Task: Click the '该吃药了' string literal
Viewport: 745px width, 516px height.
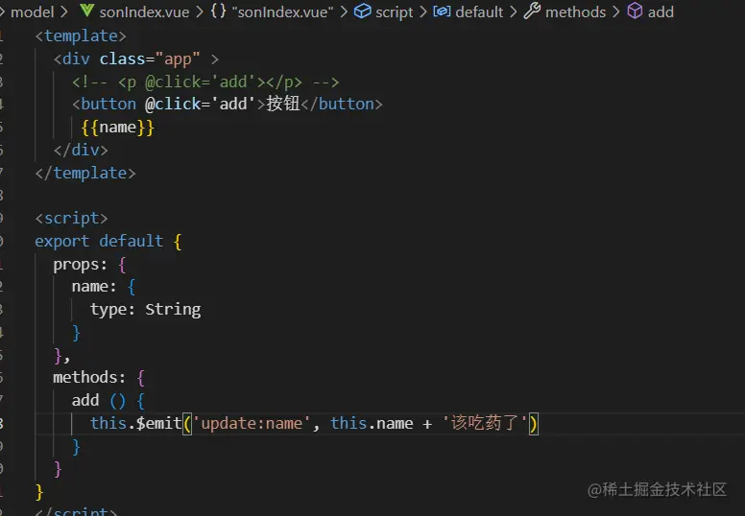Action: pyautogui.click(x=485, y=422)
